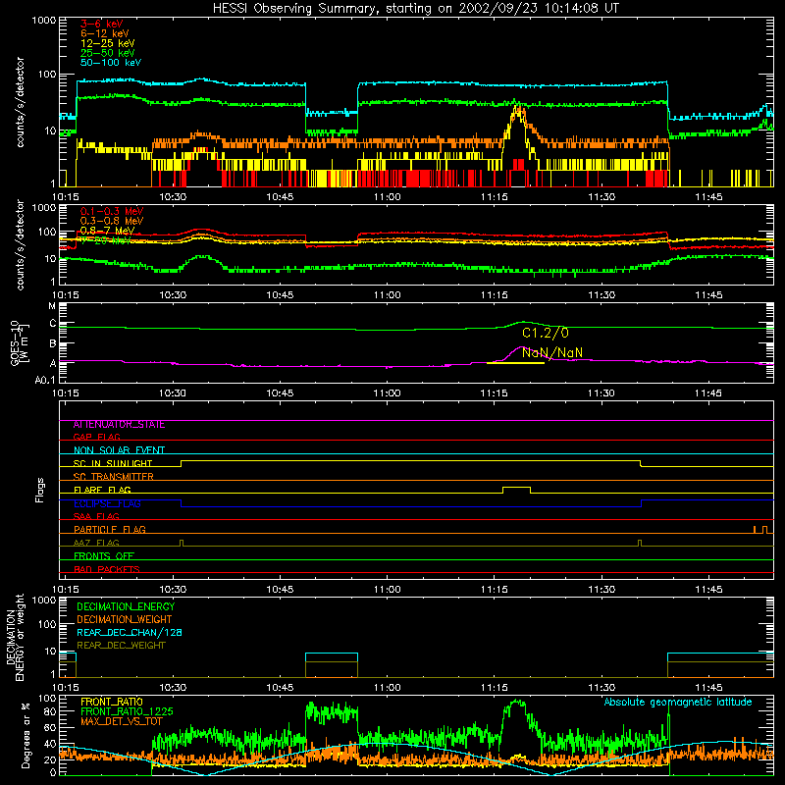Screen dimensions: 785x785
Task: Select the SAA_FLAG label
Action: [x=96, y=516]
